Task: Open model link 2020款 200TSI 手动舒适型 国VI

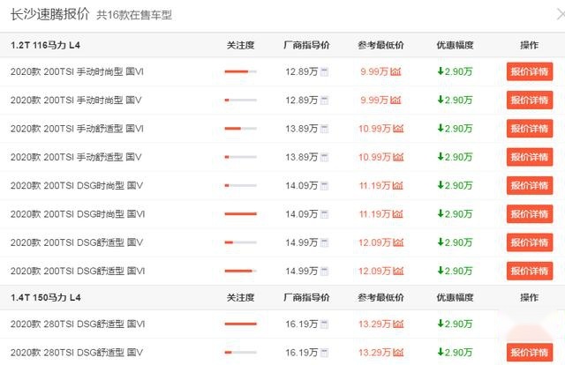Action: click(x=77, y=129)
